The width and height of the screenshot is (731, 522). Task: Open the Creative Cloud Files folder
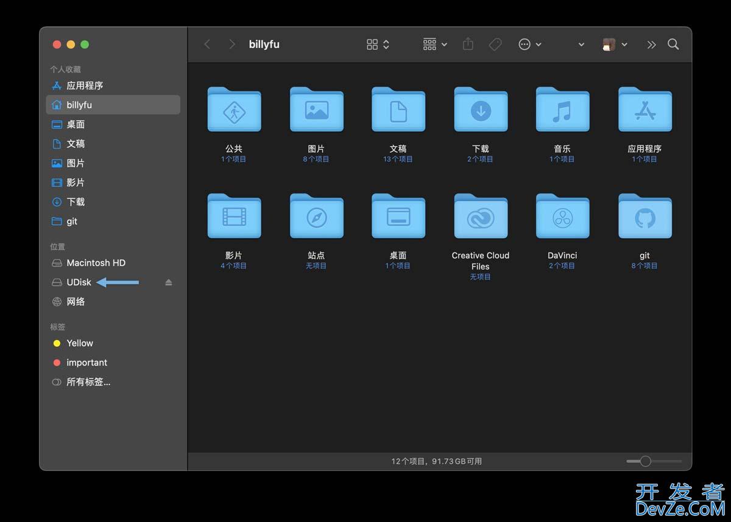tap(481, 216)
